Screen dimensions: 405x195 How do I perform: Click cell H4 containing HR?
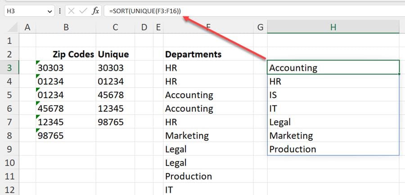click(x=333, y=81)
